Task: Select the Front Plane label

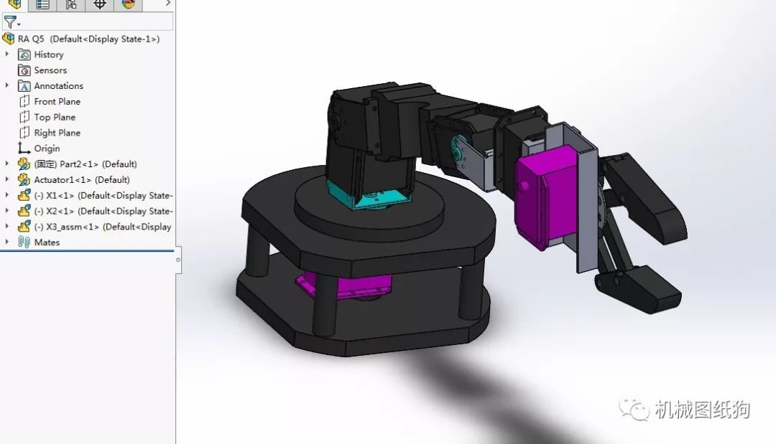Action: (57, 101)
